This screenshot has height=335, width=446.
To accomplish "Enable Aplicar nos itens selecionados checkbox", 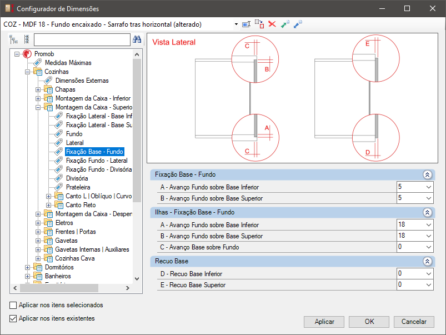I will [13, 305].
